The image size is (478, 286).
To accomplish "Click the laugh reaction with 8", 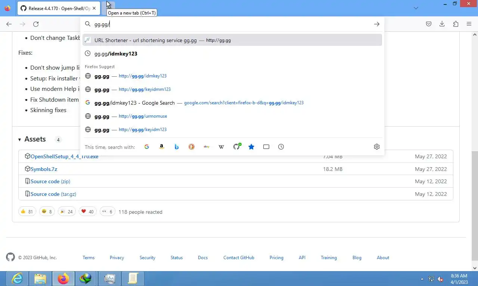I will click(x=47, y=212).
